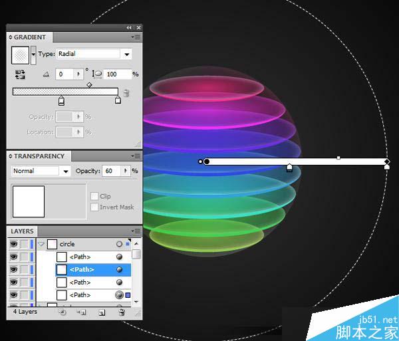Click the gradient fill preview swatch
Viewport: 399px width, 341px height.
[21, 55]
